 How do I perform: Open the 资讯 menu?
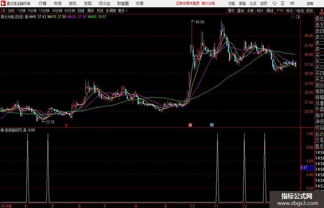point(73,3)
